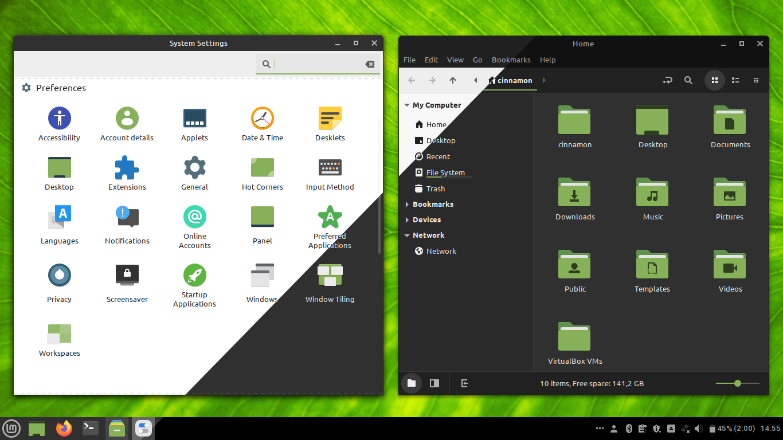
Task: Select the Downloads folder
Action: [575, 199]
